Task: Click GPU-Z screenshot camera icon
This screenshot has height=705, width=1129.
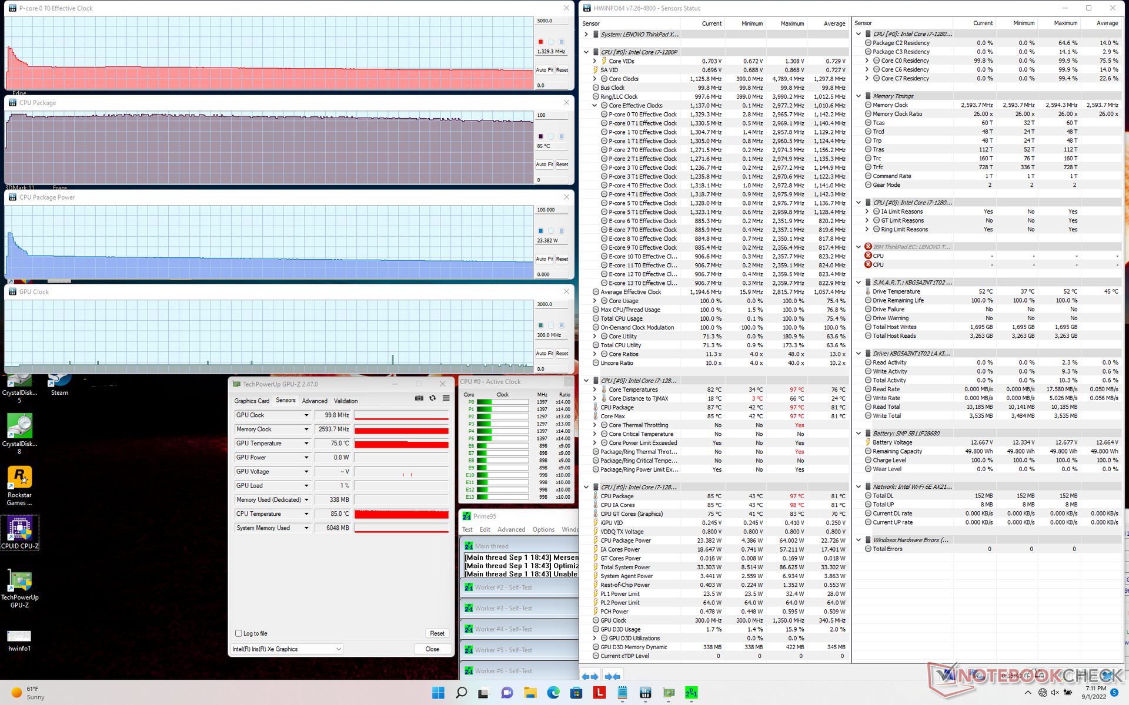Action: point(419,398)
